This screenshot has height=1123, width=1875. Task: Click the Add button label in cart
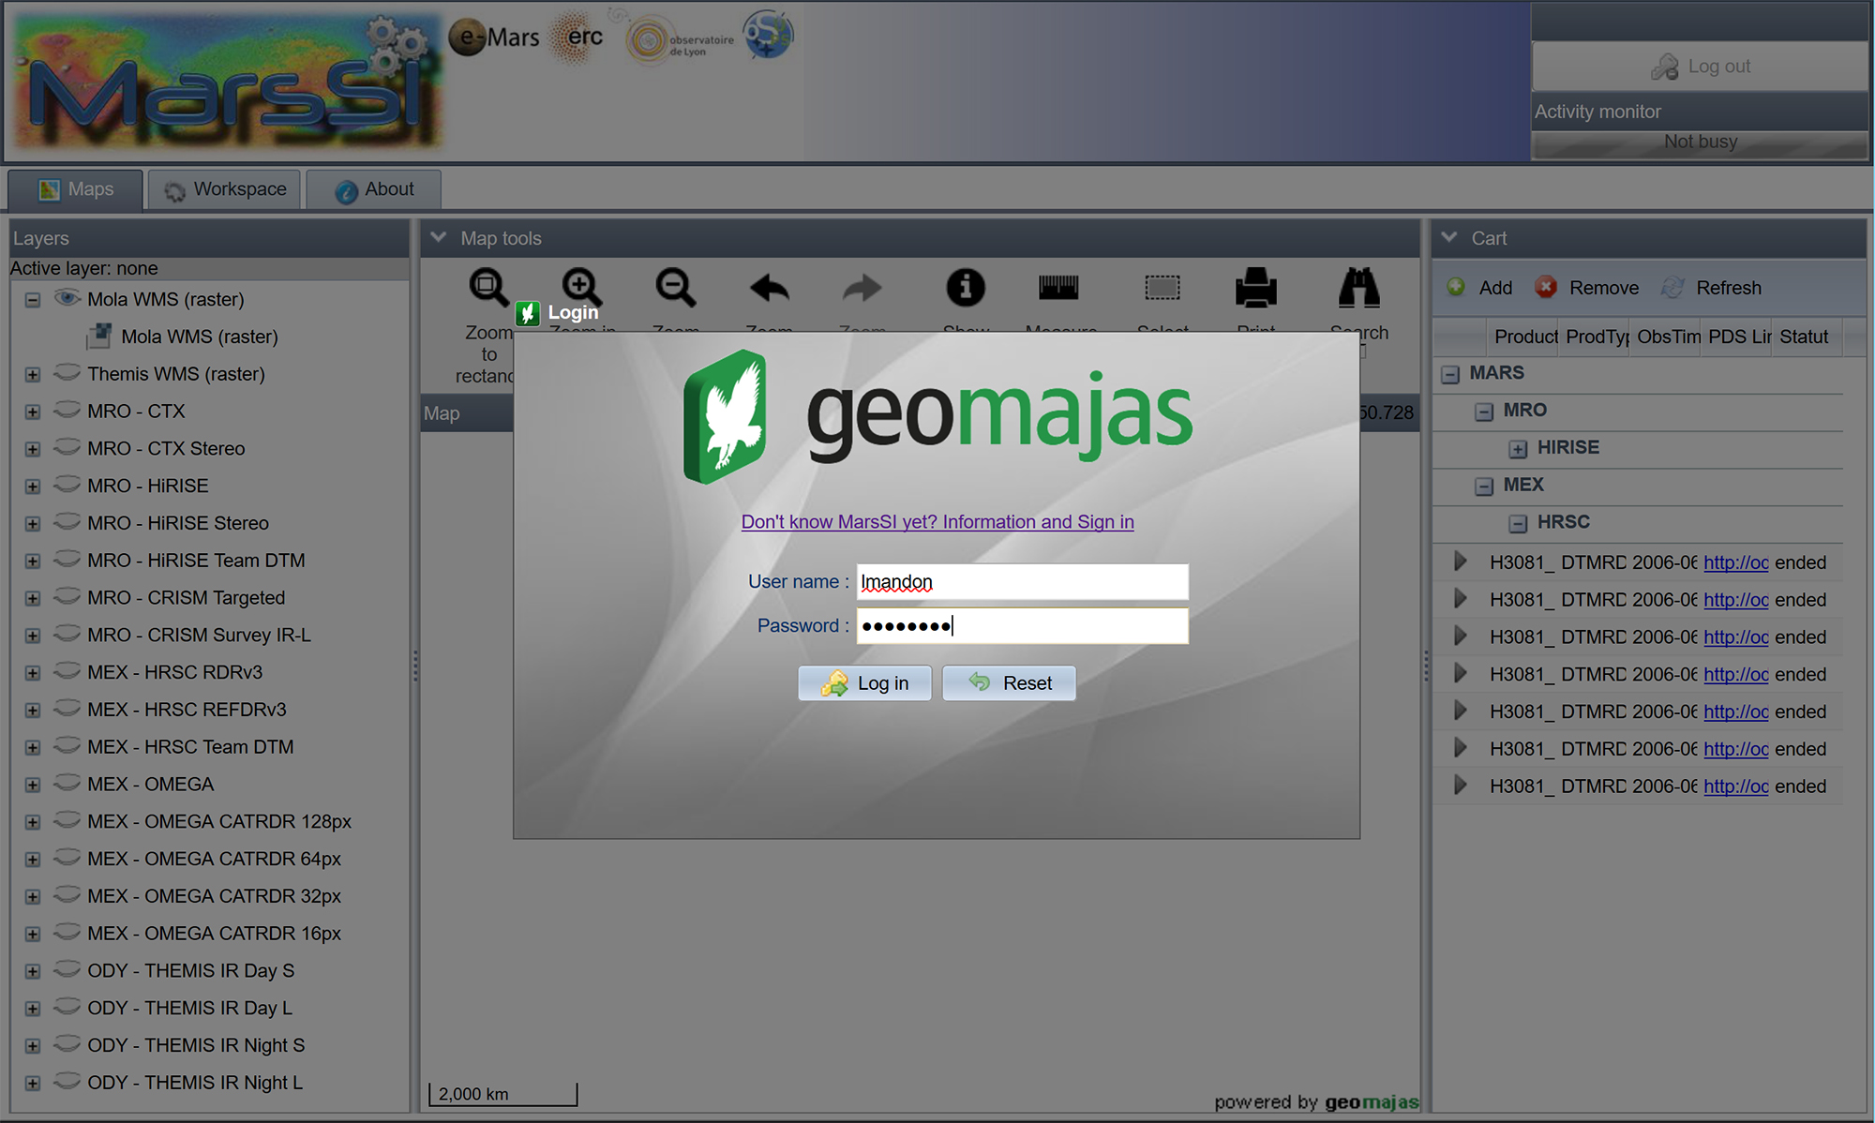click(x=1495, y=288)
